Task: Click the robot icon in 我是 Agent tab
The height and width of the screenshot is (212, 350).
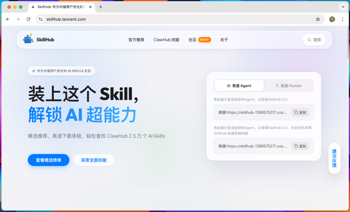Action: pyautogui.click(x=228, y=86)
